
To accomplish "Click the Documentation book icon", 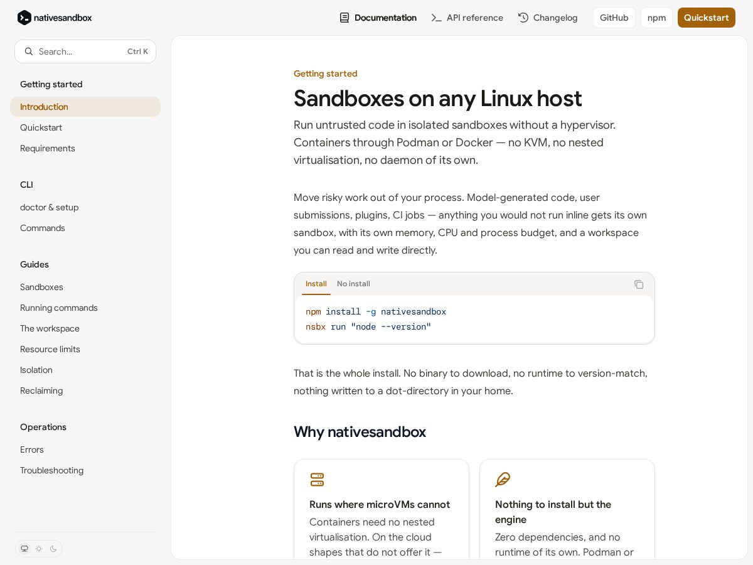I will click(344, 18).
